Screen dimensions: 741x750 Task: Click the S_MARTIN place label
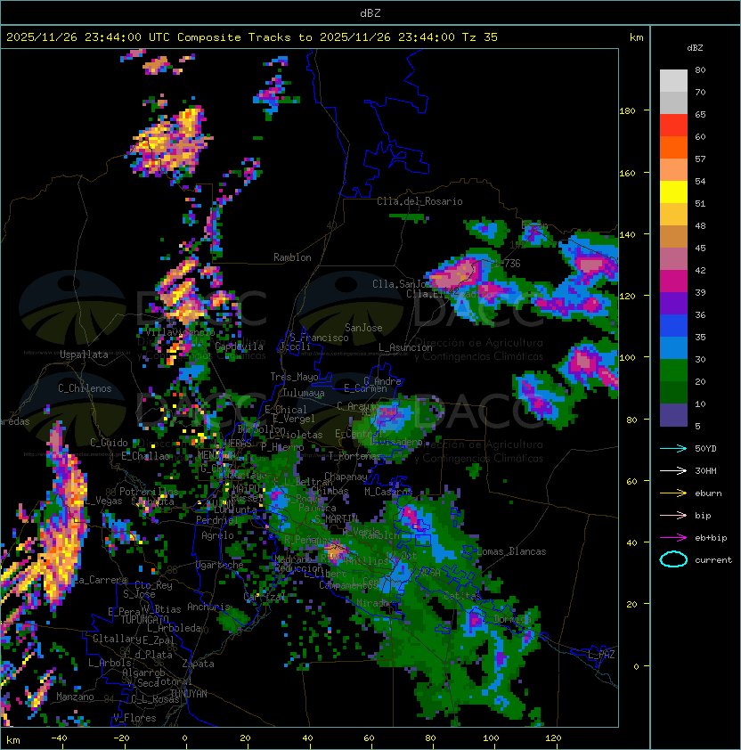[337, 519]
